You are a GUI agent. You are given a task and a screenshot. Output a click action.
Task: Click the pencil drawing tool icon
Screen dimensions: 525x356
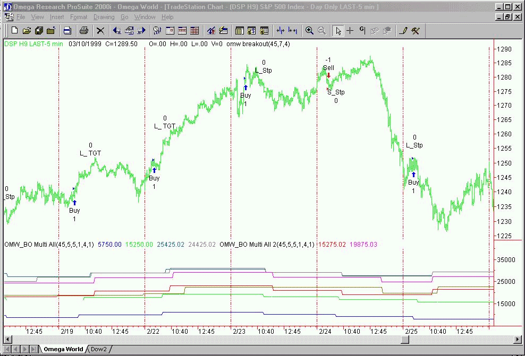[403, 31]
